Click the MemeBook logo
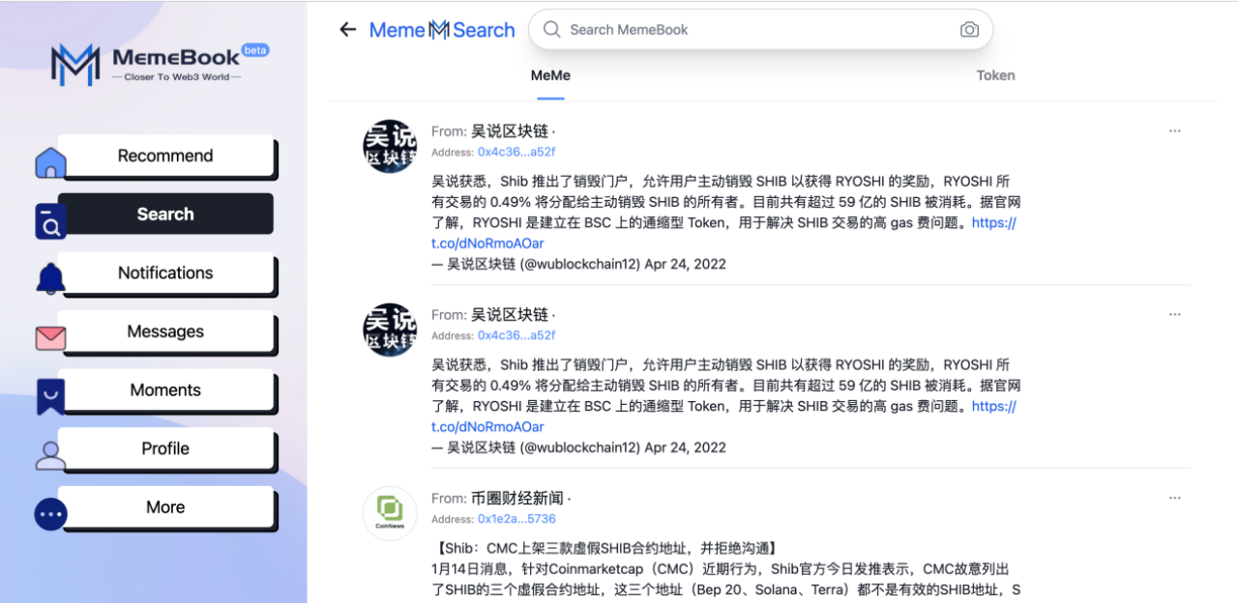 pyautogui.click(x=160, y=64)
